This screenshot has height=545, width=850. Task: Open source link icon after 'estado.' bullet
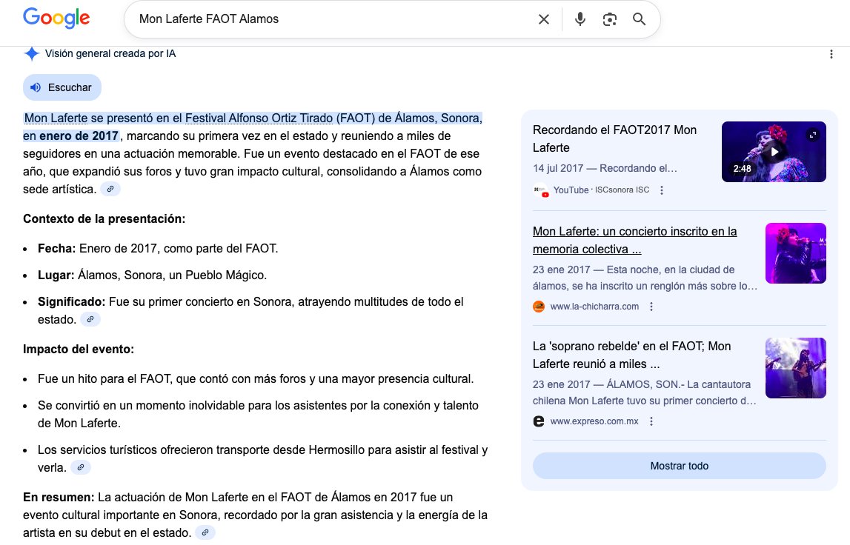click(x=90, y=319)
